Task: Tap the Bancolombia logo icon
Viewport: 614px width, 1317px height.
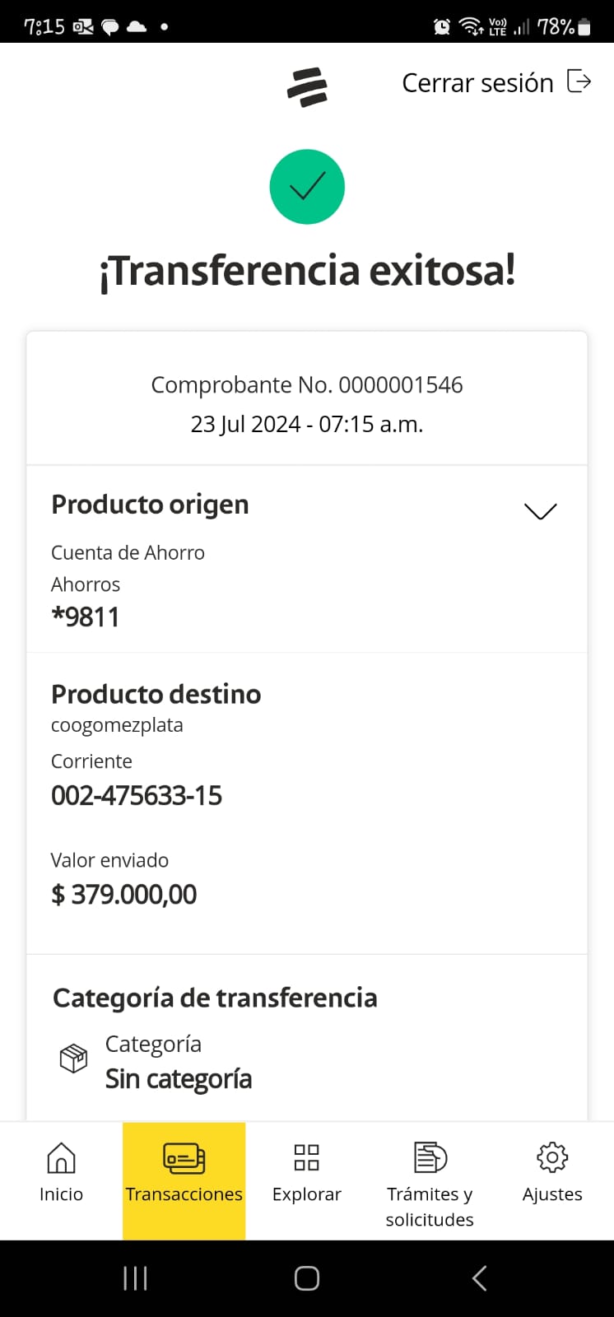Action: click(307, 86)
